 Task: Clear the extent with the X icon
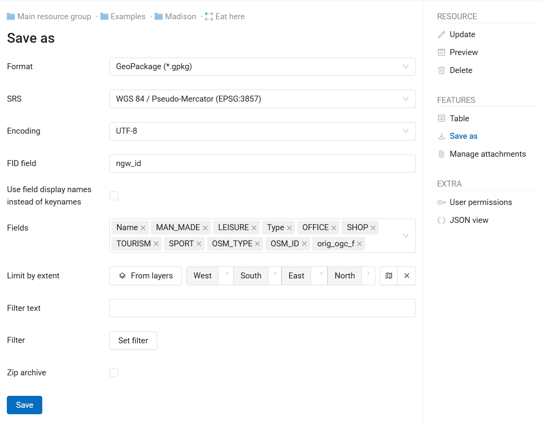click(x=407, y=276)
